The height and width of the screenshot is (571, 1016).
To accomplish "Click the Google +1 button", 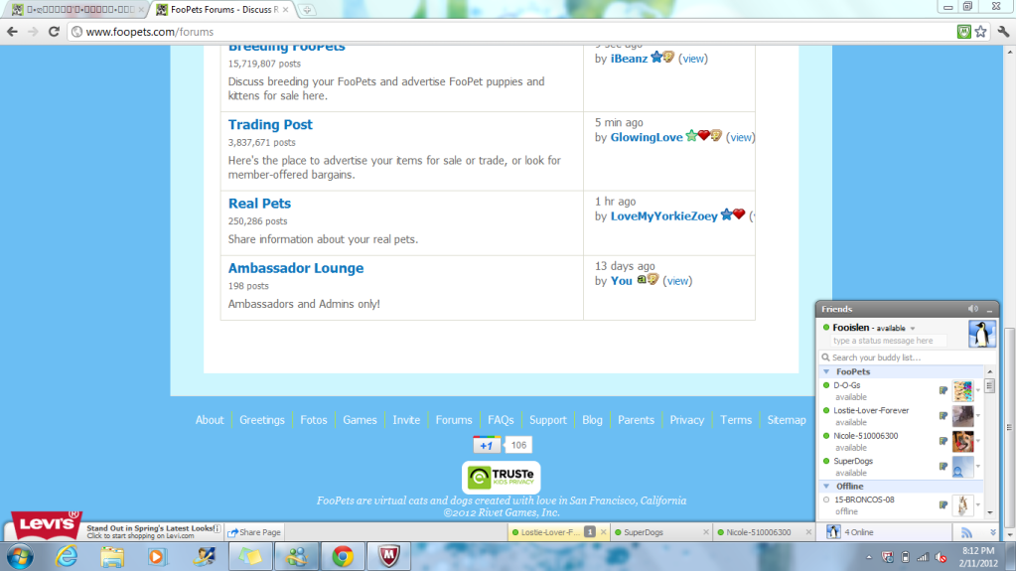I will (x=487, y=445).
